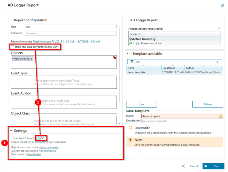228x172 pixels.
Task: Select the Overwrite radio option
Action: 130,128
